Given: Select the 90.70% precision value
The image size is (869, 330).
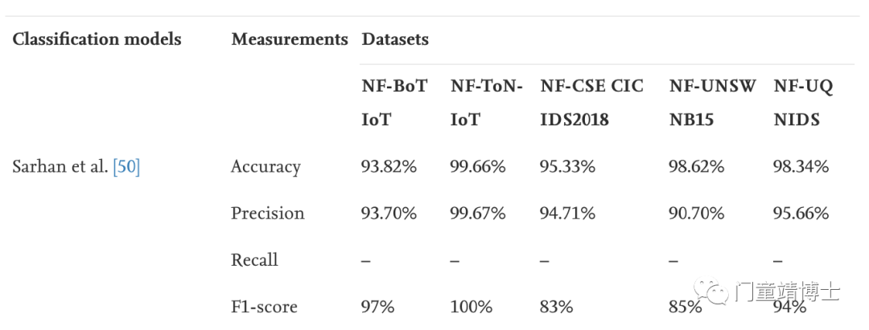Looking at the screenshot, I should click(696, 214).
